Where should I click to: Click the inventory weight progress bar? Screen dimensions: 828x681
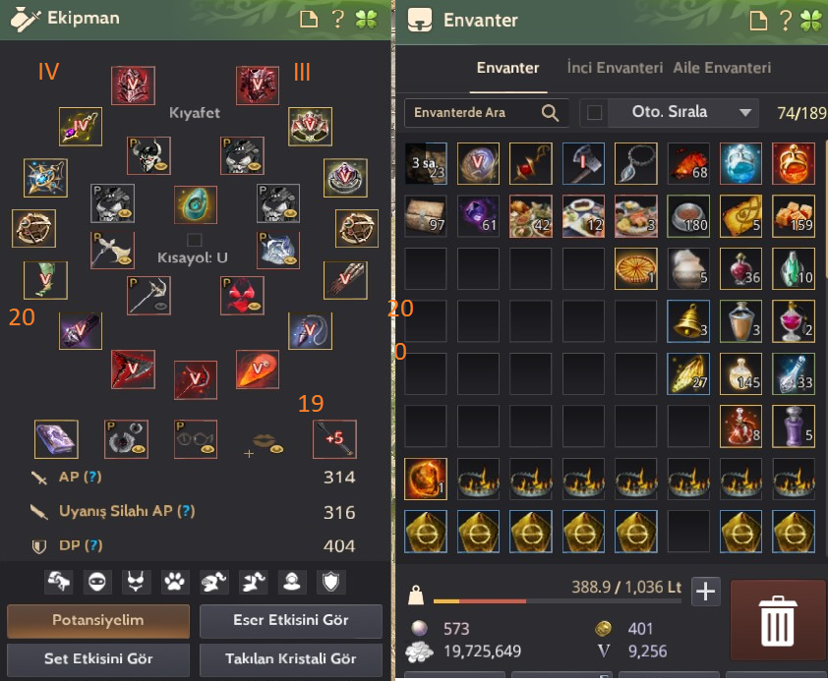558,600
